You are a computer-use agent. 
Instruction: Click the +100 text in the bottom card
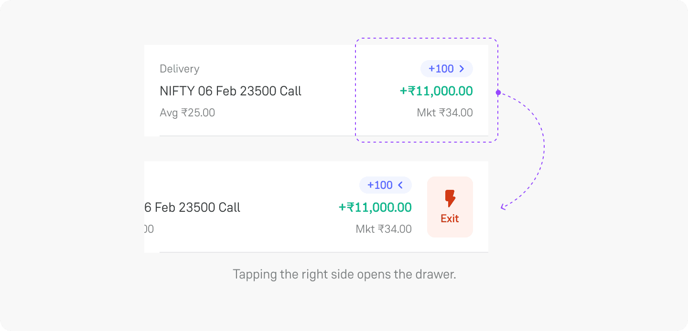coord(379,185)
